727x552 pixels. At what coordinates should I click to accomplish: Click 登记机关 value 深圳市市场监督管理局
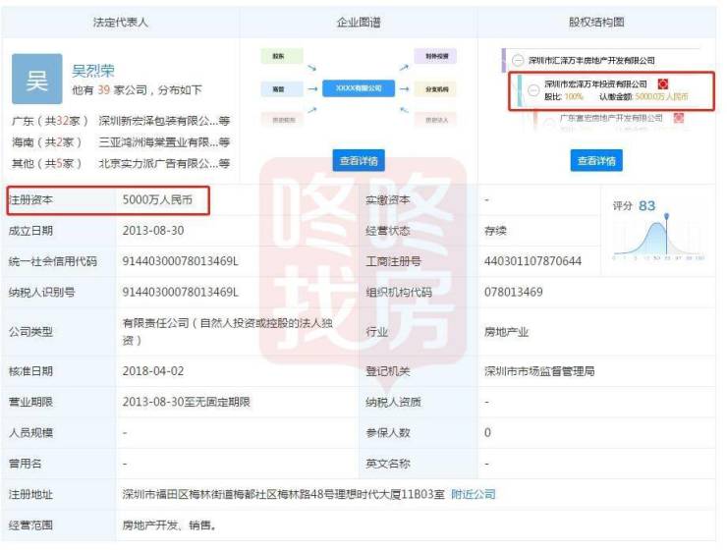pos(539,371)
